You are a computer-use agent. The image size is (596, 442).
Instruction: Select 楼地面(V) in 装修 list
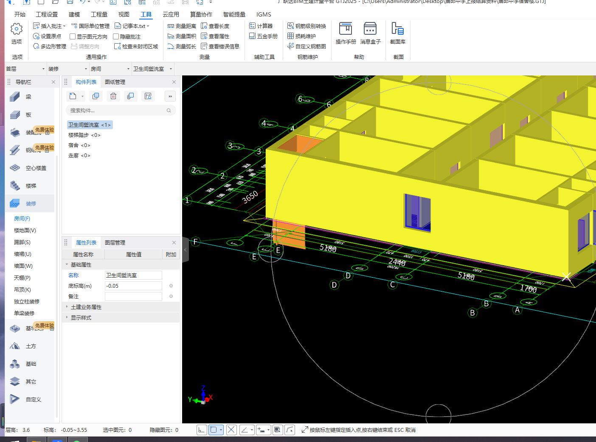[x=25, y=231]
